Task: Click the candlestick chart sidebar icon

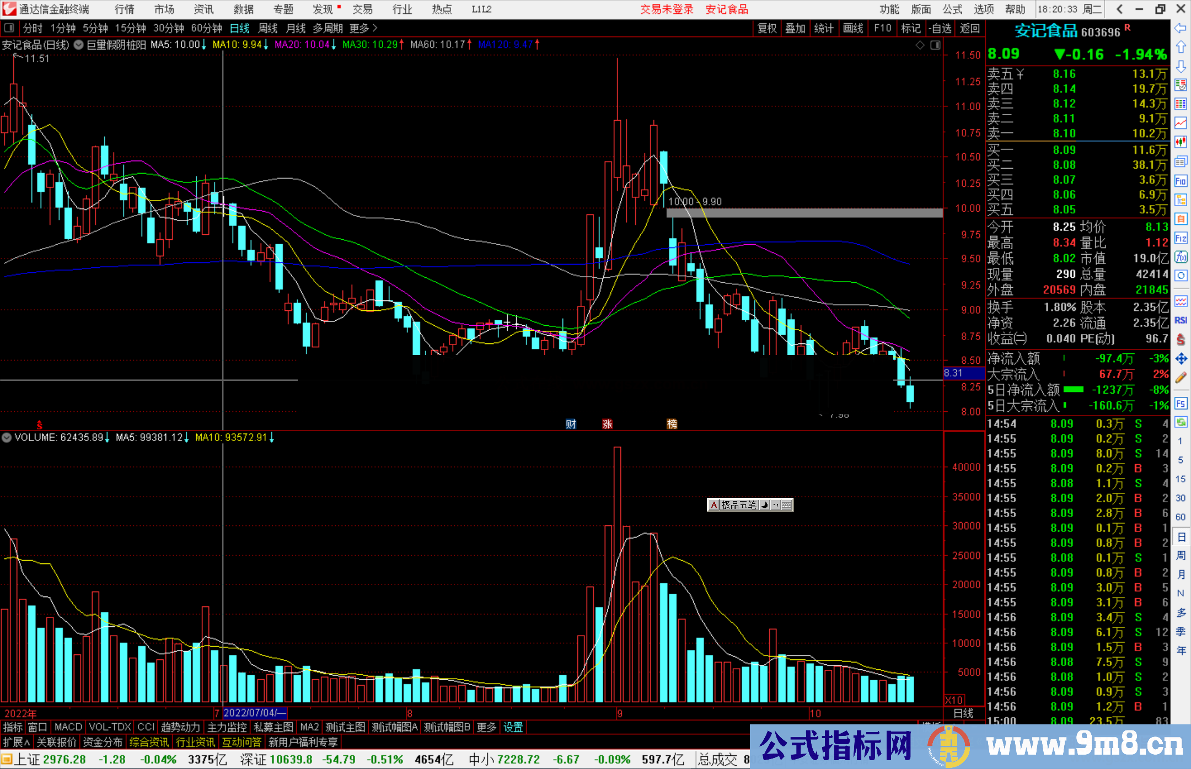Action: (x=1181, y=142)
